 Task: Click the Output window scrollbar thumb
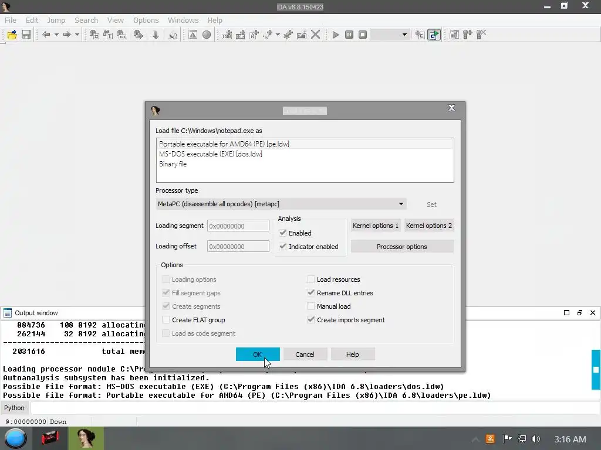[596, 370]
